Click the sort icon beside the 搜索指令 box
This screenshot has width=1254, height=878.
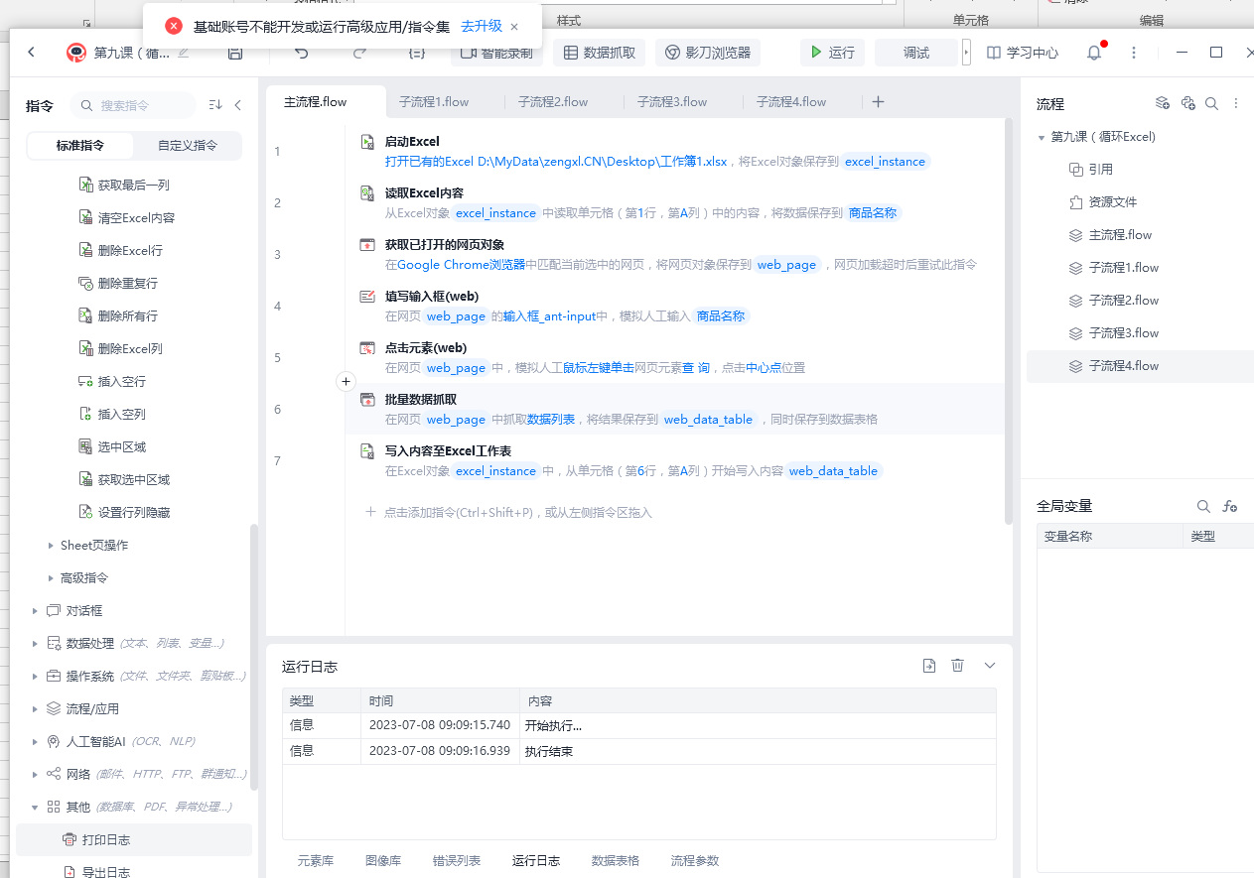[215, 105]
